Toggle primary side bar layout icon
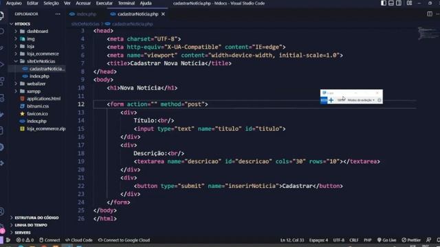The height and width of the screenshot is (247, 440). pos(384,3)
